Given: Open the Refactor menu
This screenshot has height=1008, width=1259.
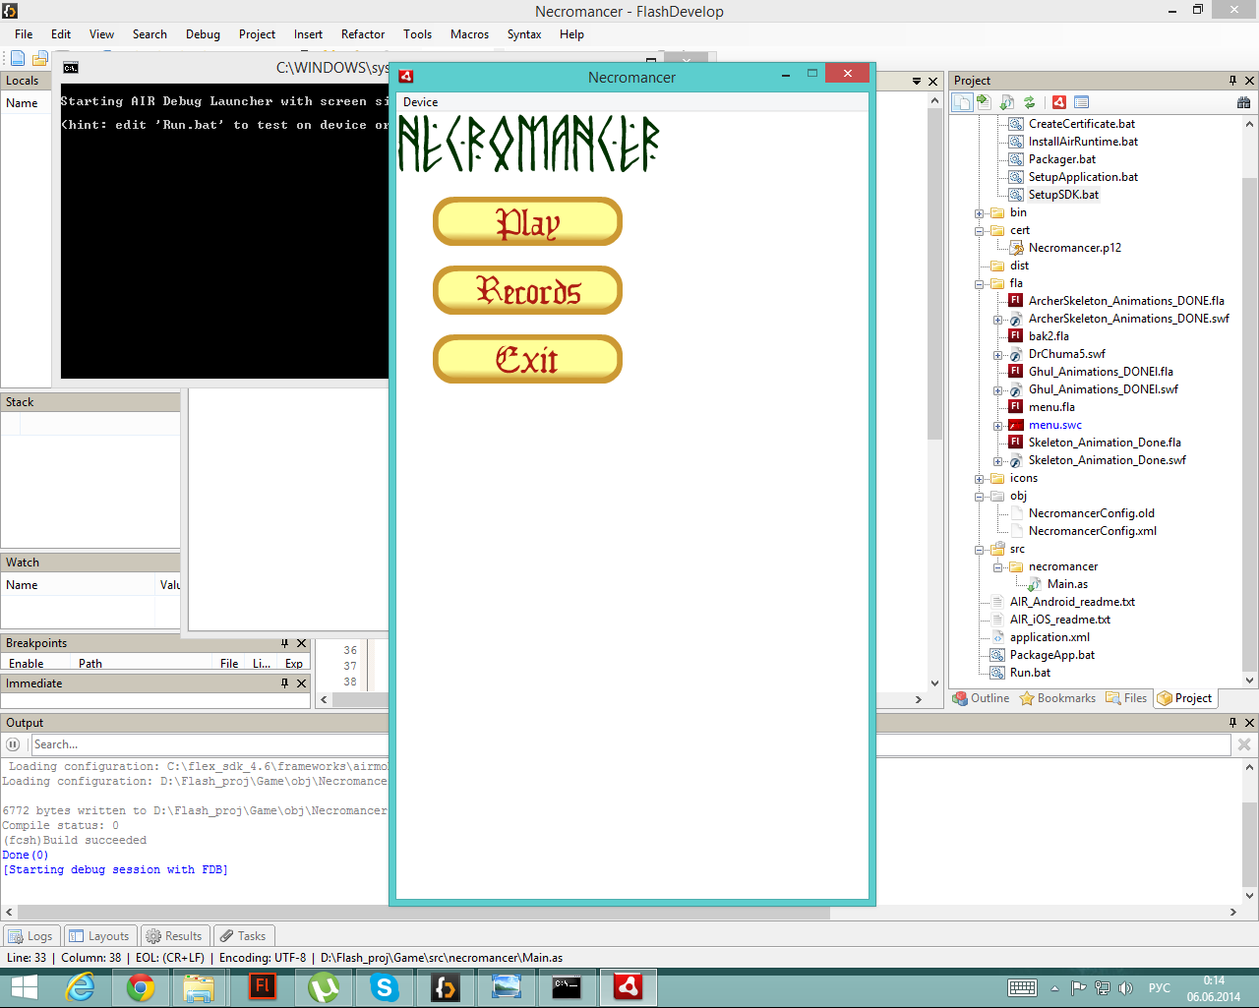Looking at the screenshot, I should click(363, 34).
